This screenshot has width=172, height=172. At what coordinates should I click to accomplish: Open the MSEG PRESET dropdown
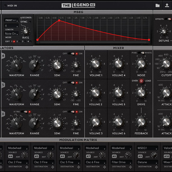11,20
